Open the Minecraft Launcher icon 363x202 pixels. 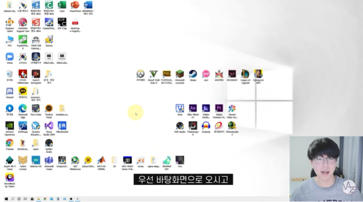(179, 77)
